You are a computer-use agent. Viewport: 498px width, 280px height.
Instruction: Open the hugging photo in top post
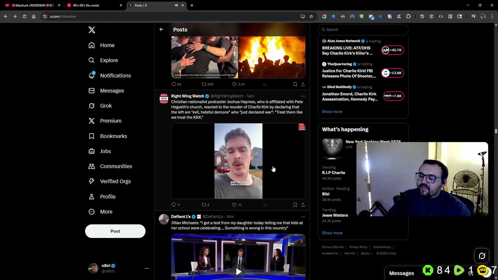click(205, 58)
